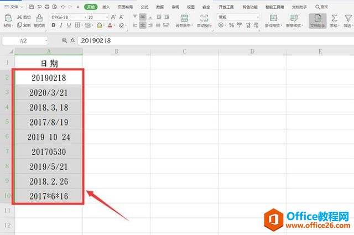
Task: Click Merge and Center (合并居中) icon
Action: click(184, 18)
